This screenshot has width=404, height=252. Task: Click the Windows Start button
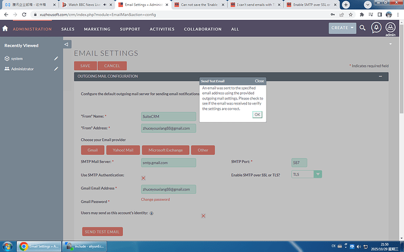[x=8, y=246]
